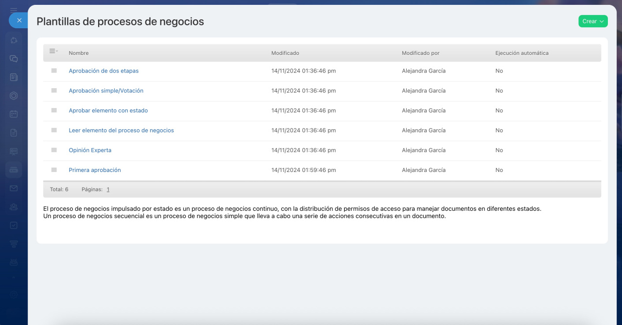
Task: Close the business process templates panel
Action: [x=19, y=20]
